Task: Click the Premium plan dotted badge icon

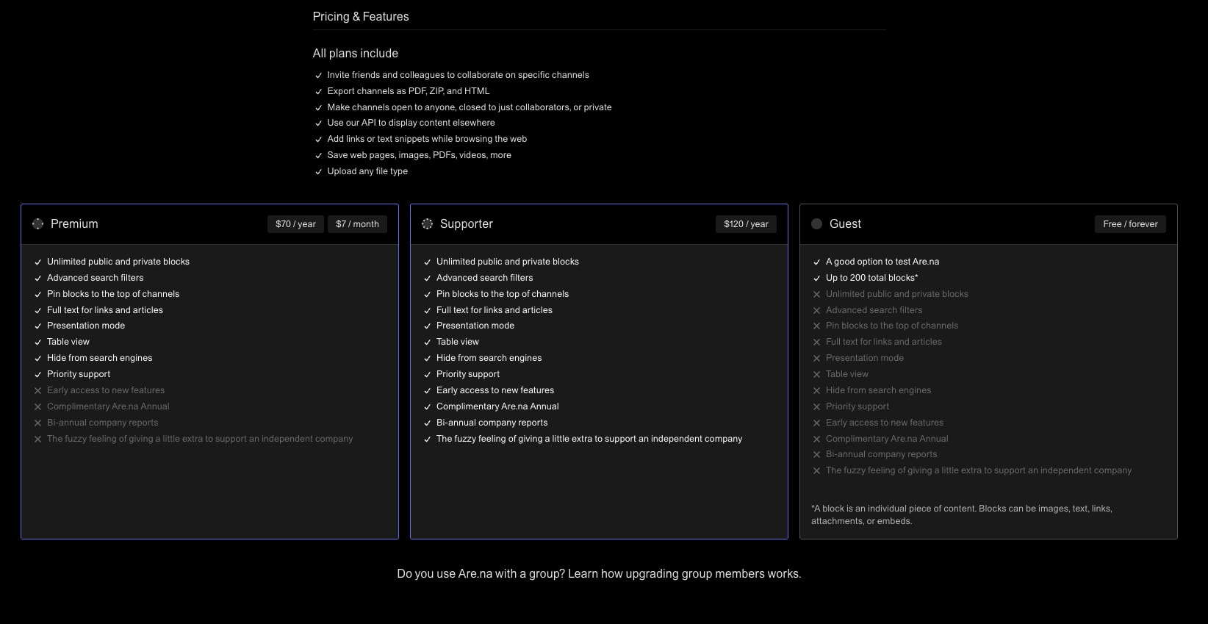Action: [38, 223]
